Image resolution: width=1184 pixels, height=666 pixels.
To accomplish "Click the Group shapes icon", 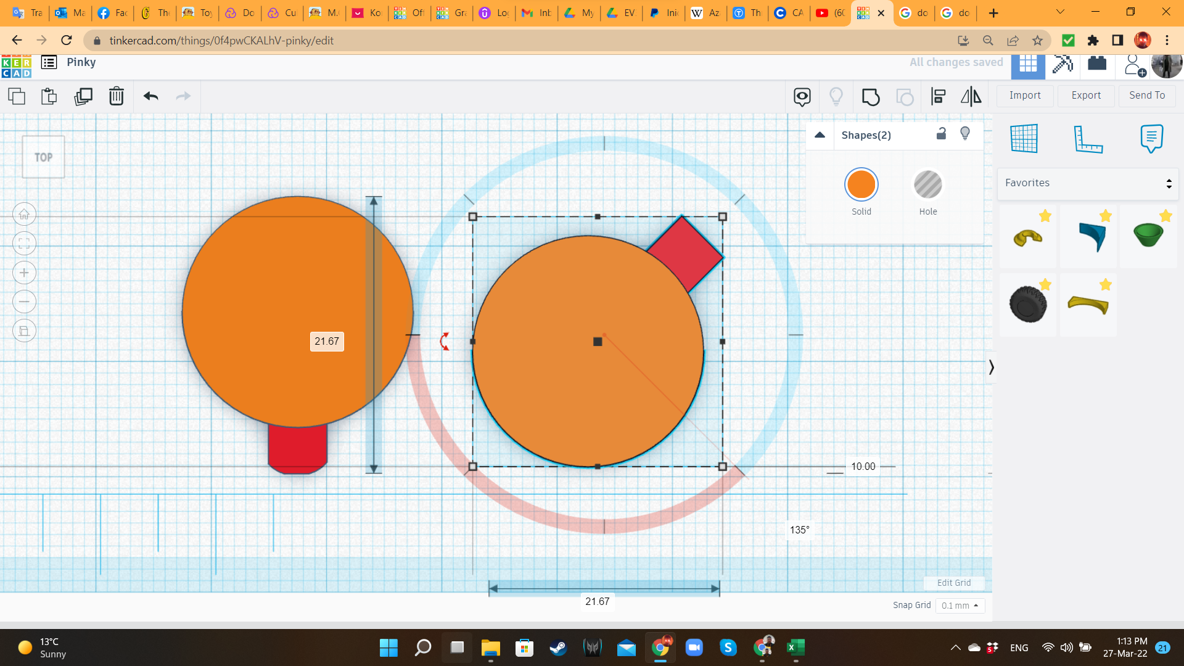I will (x=870, y=97).
